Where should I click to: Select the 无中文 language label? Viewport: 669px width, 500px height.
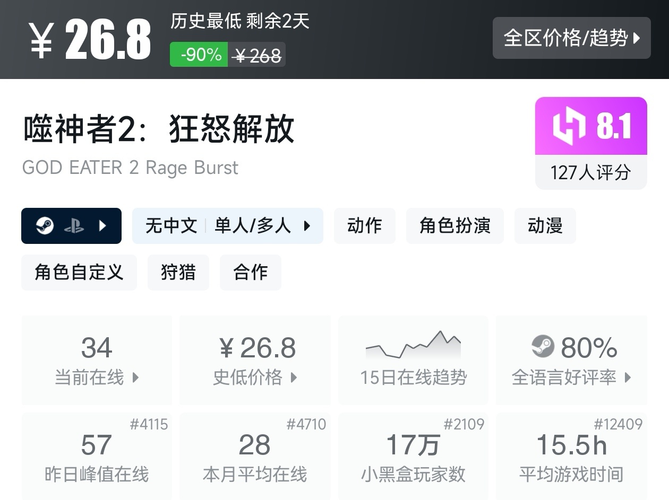coord(171,226)
